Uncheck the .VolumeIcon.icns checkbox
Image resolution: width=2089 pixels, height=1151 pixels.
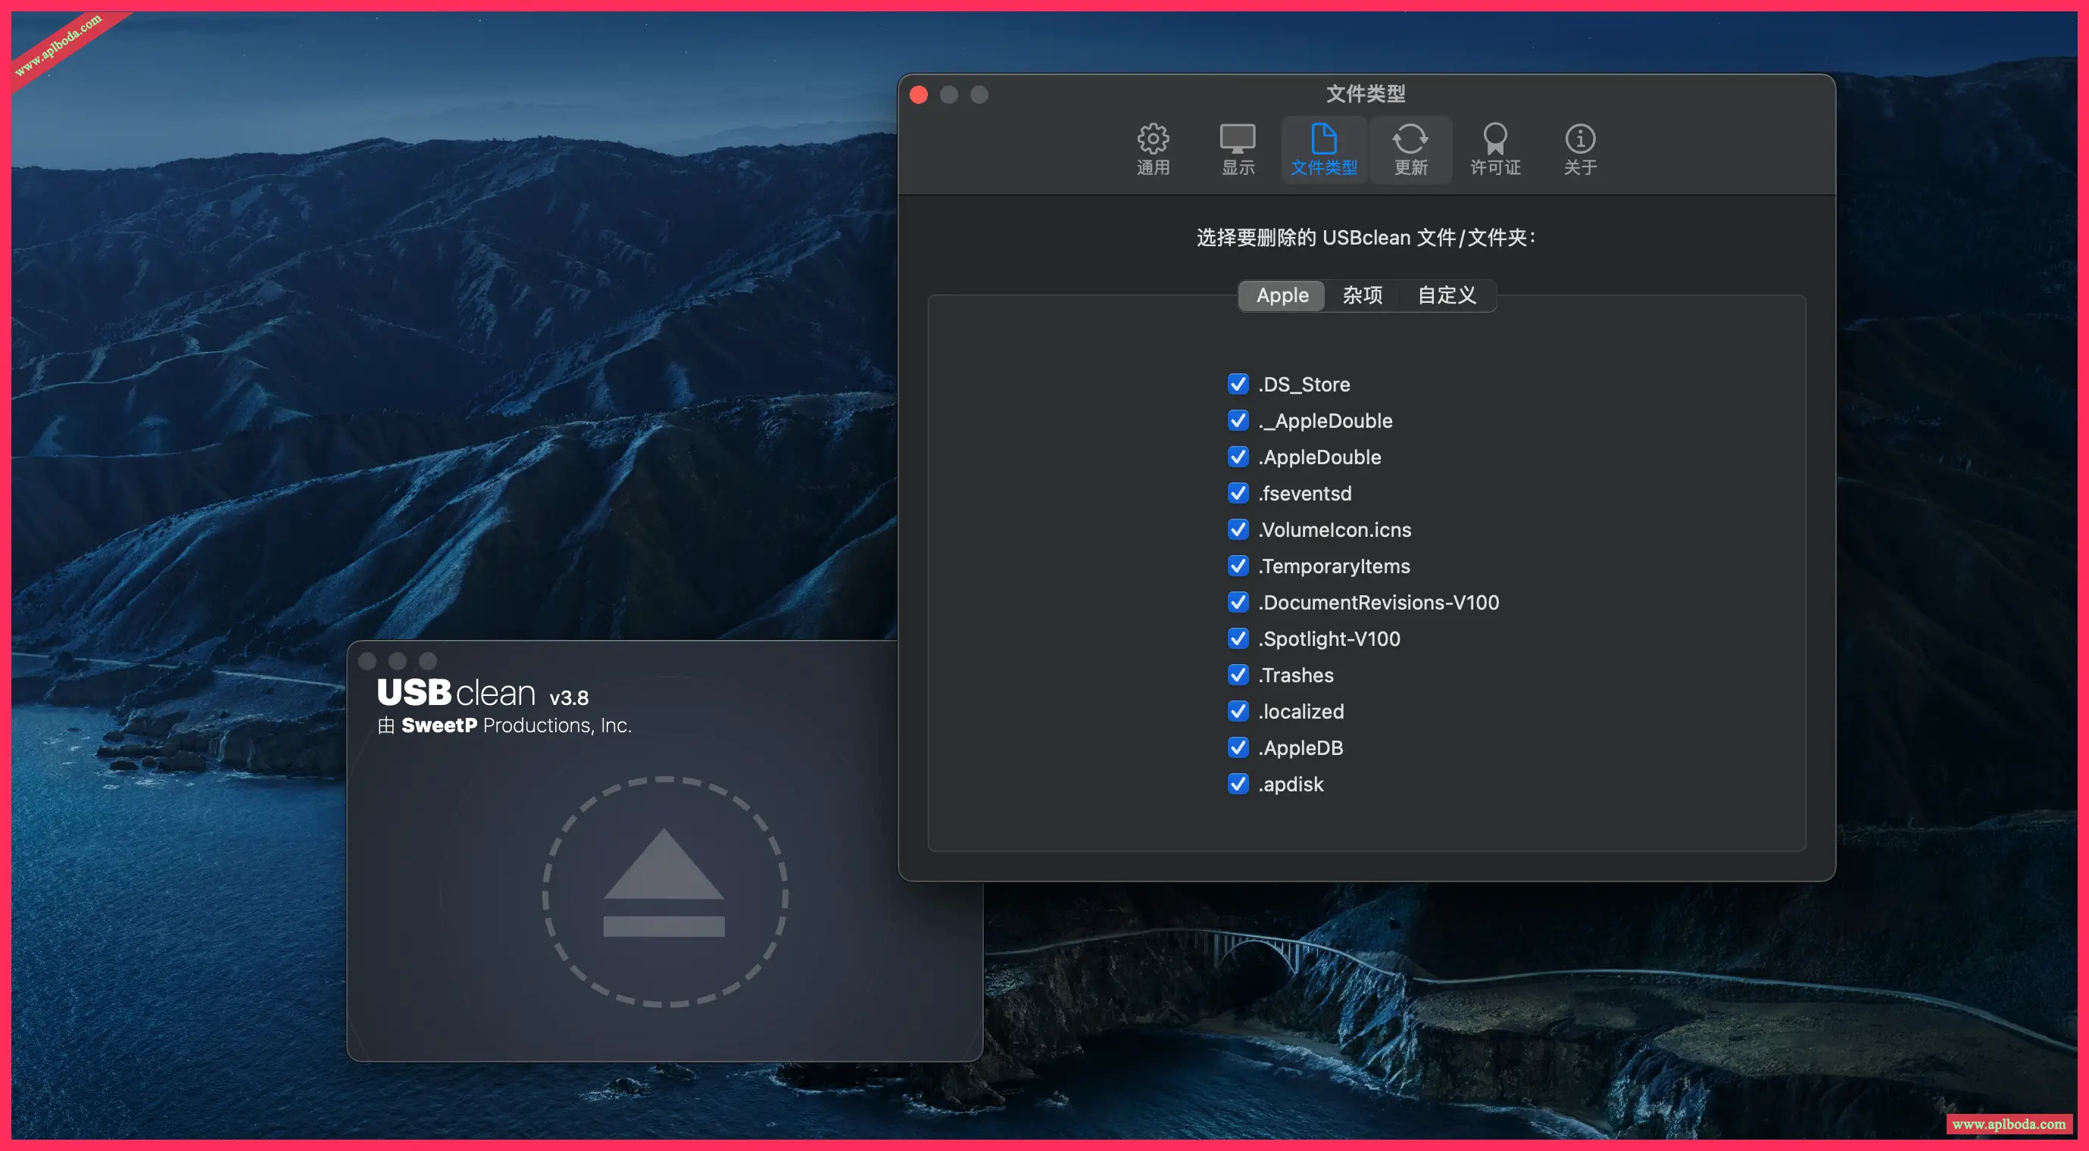[x=1238, y=529]
